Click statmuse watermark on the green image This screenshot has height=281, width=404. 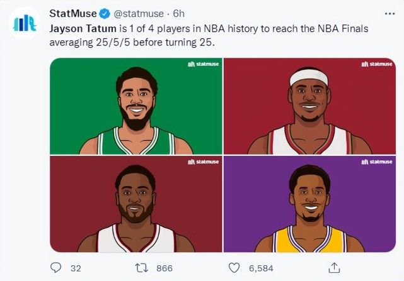pos(203,64)
